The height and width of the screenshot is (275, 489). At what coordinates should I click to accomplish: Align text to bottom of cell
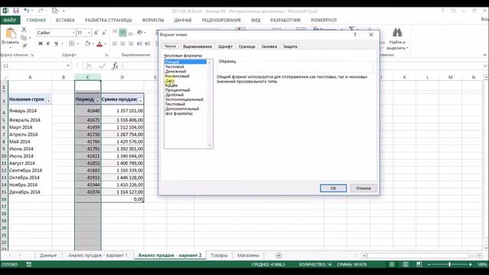point(131,33)
